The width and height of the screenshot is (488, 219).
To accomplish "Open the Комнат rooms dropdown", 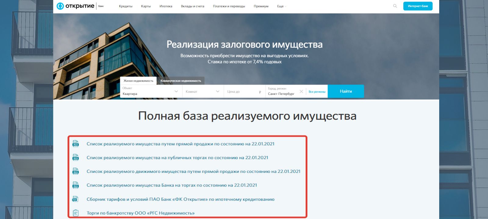I will tap(217, 92).
